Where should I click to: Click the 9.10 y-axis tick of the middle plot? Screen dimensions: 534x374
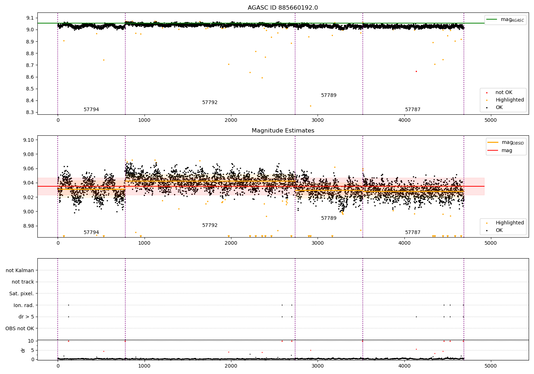tap(28, 140)
